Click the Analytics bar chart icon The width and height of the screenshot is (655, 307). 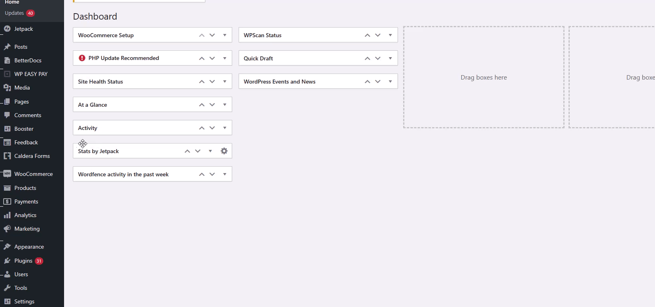(x=7, y=215)
